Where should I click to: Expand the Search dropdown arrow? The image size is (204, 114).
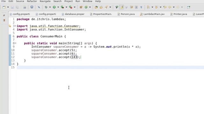110,7
